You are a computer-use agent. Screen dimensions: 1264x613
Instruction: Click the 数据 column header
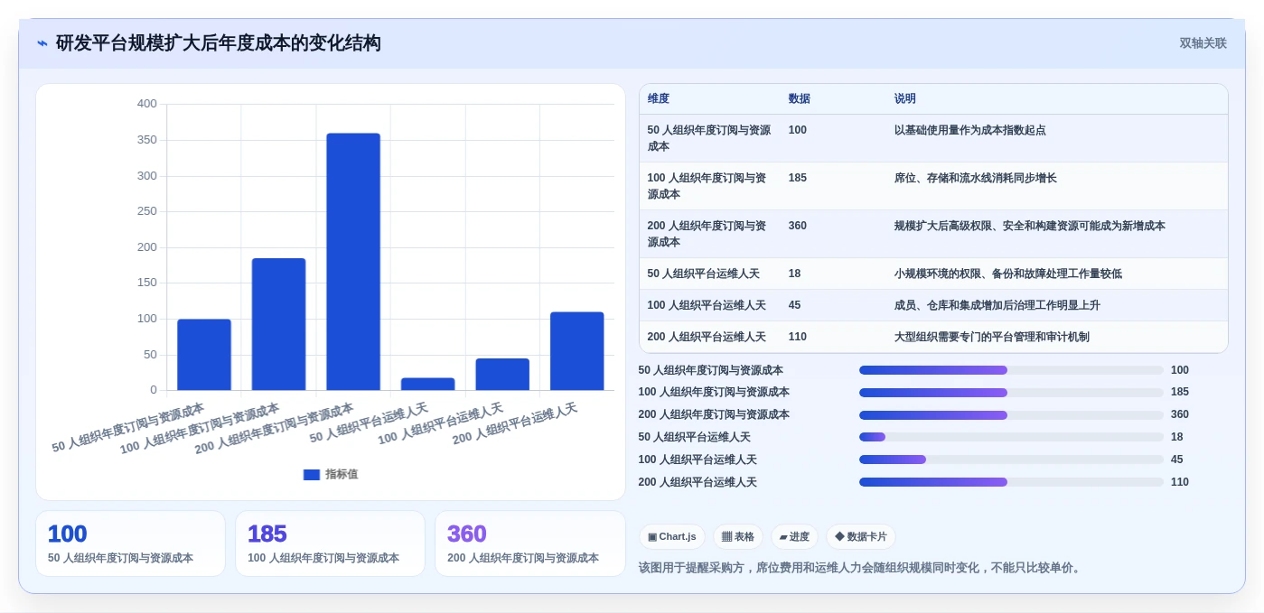point(800,99)
